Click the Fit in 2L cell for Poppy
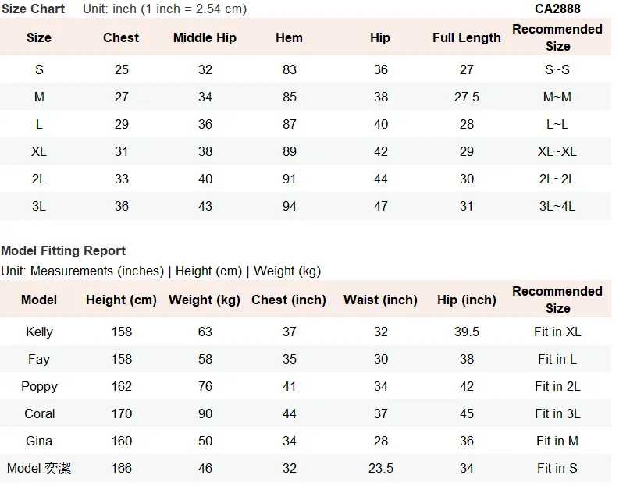 pos(557,386)
